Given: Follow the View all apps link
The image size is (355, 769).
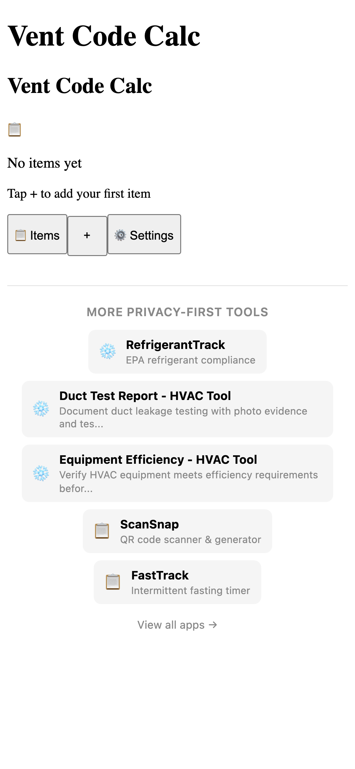Looking at the screenshot, I should [177, 625].
